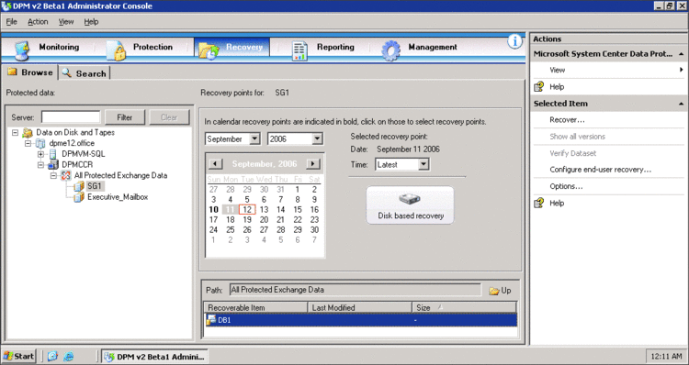The height and width of the screenshot is (365, 689).
Task: Click DPM v2 Beta1 taskbar button
Action: (x=154, y=357)
